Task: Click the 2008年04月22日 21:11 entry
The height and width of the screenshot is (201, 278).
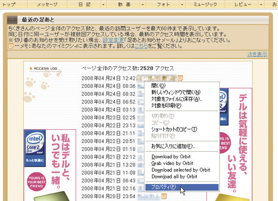Action: click(108, 133)
